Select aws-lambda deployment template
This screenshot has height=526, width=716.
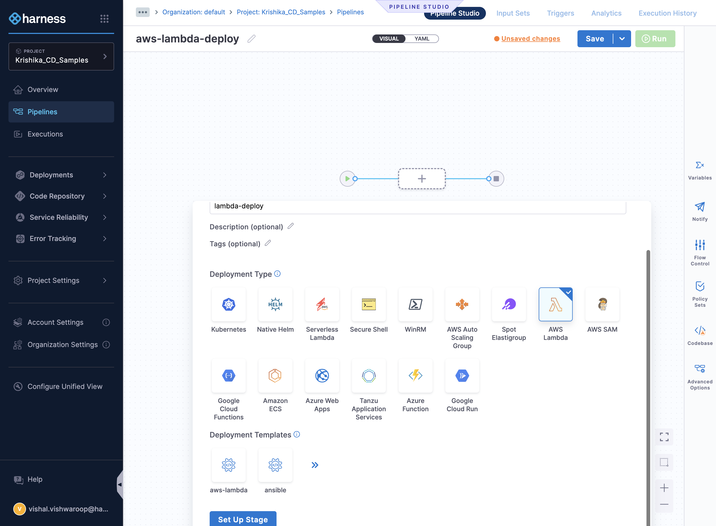228,465
